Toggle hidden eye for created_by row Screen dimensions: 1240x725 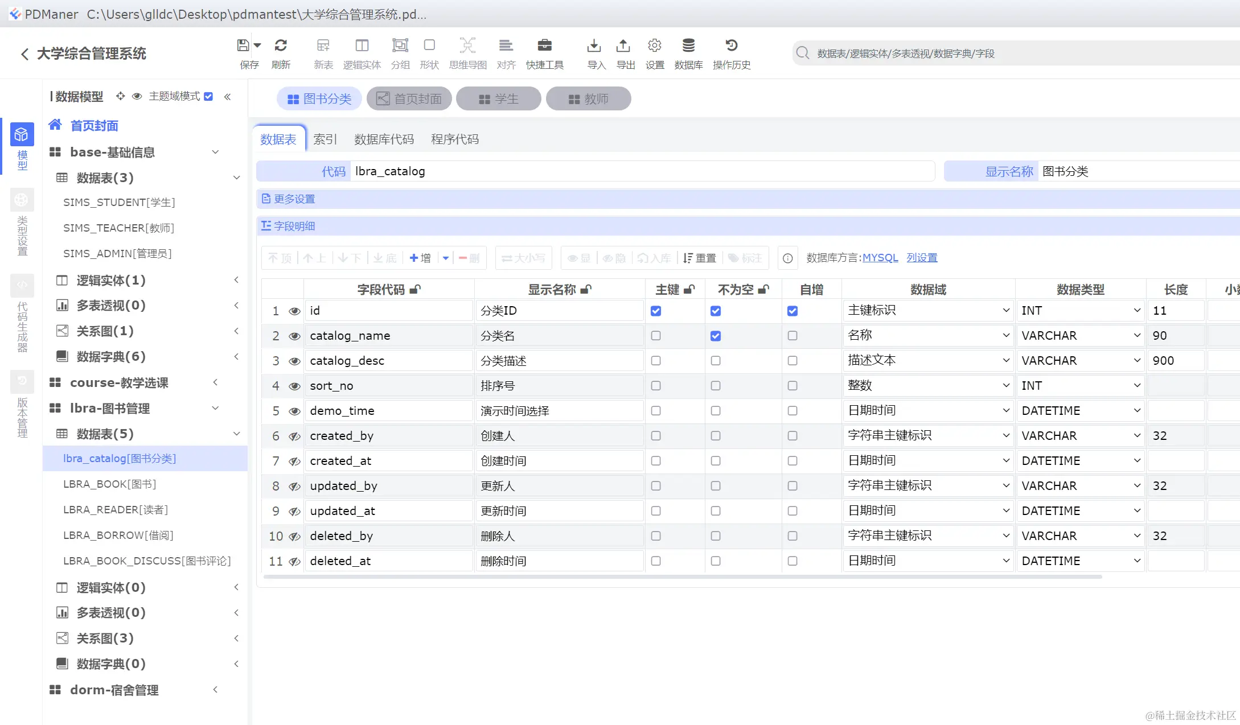(294, 436)
